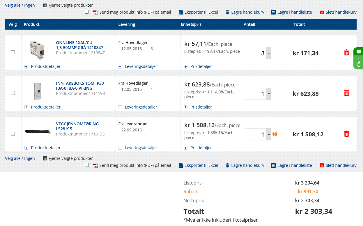The width and height of the screenshot is (363, 226).
Task: Select the INNTAKSBOKS TOM IP30 row checkbox
Action: [13, 93]
